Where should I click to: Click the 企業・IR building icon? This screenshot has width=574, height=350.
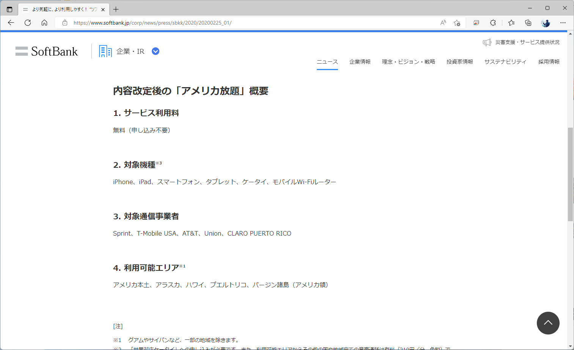(x=105, y=51)
